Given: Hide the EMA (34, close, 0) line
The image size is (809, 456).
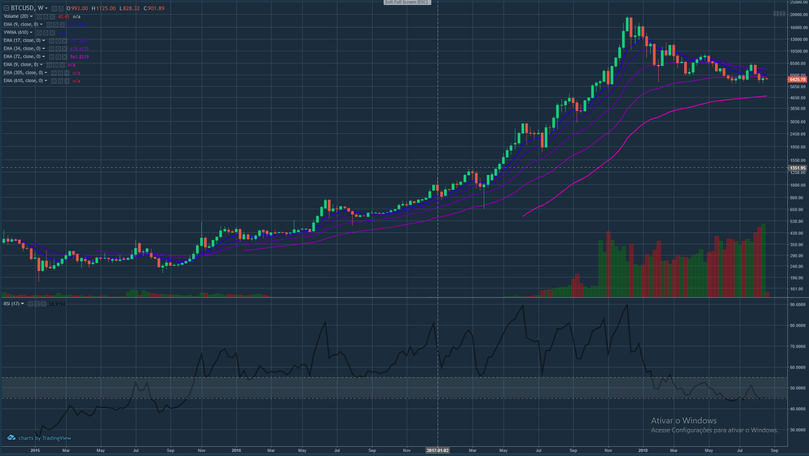Looking at the screenshot, I should point(51,49).
